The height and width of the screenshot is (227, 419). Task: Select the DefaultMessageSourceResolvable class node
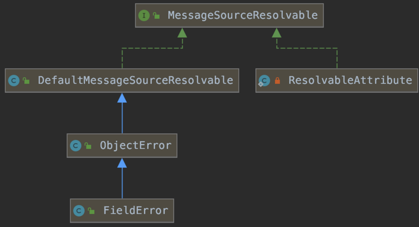[x=135, y=81]
